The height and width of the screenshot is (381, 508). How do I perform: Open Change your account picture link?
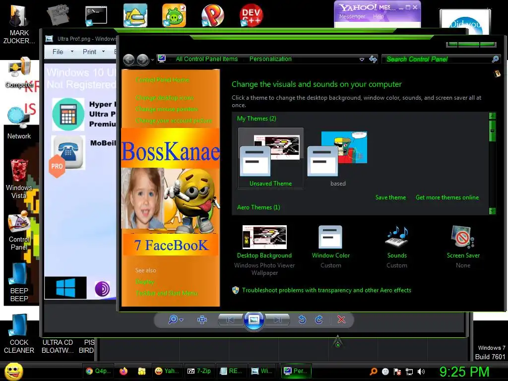point(174,121)
